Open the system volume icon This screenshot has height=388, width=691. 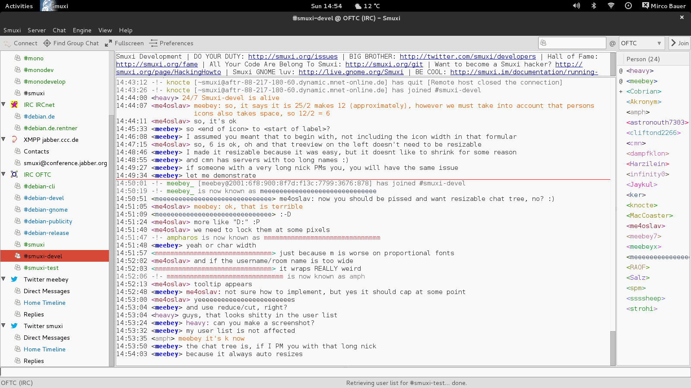pyautogui.click(x=576, y=6)
